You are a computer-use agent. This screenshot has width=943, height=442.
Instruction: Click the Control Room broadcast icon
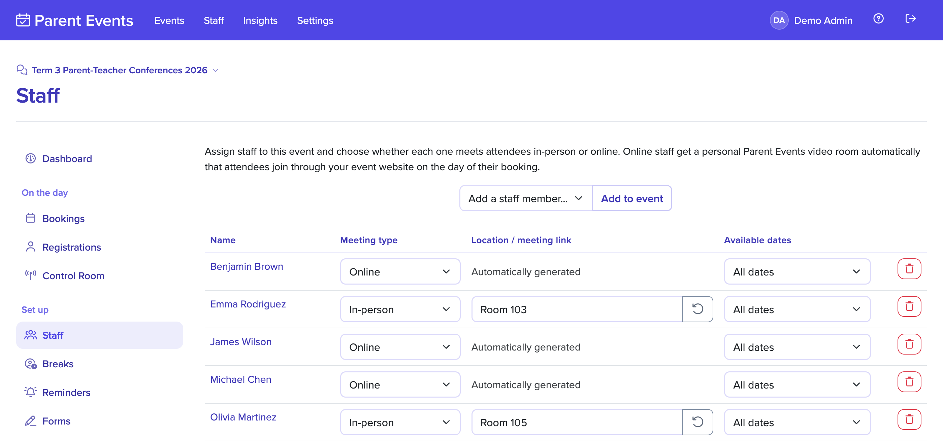coord(30,275)
